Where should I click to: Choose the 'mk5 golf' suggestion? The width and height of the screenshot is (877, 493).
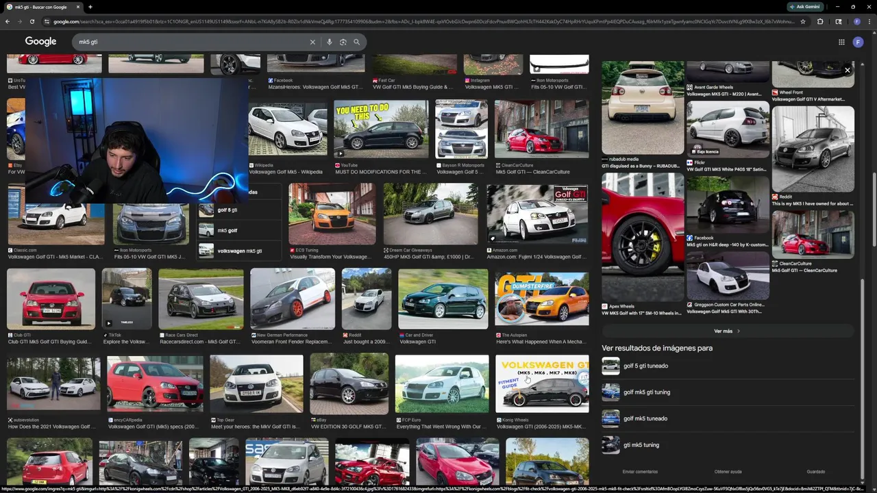[x=240, y=231]
